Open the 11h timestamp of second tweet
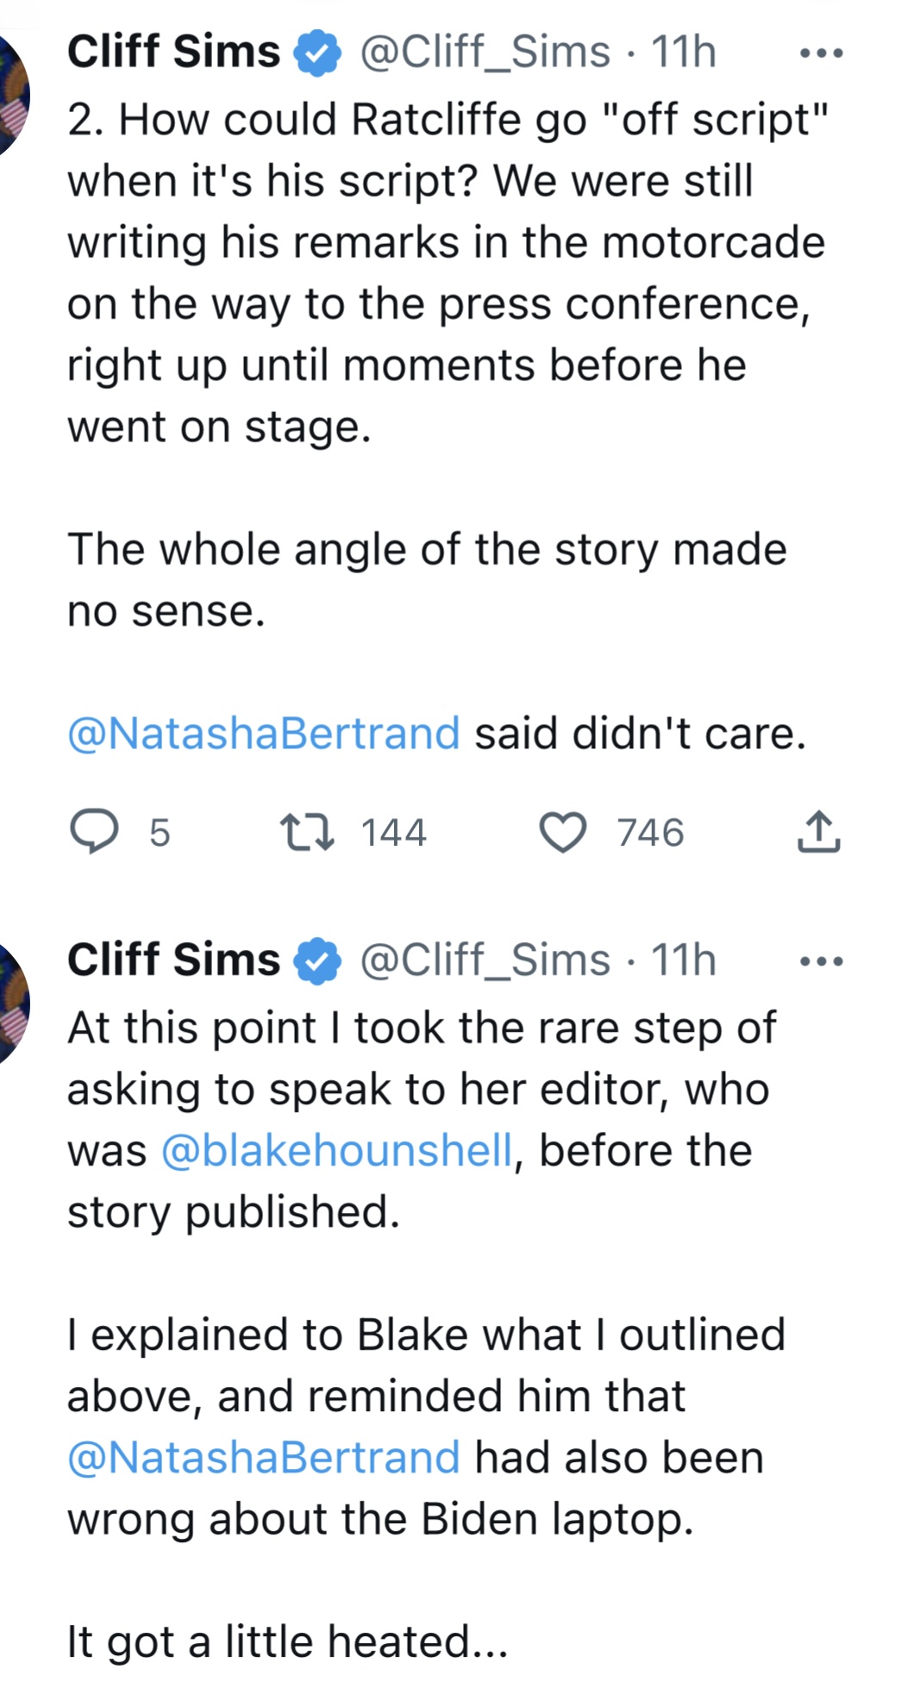Screen dimensions: 901x1694 (x=683, y=960)
